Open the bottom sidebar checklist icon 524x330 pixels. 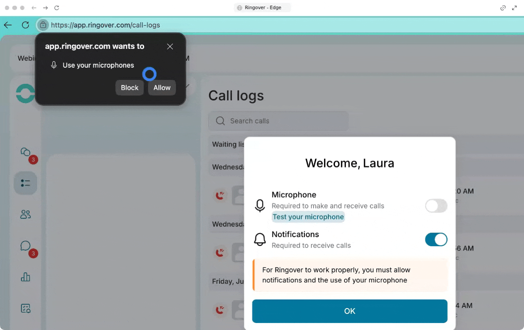point(25,308)
